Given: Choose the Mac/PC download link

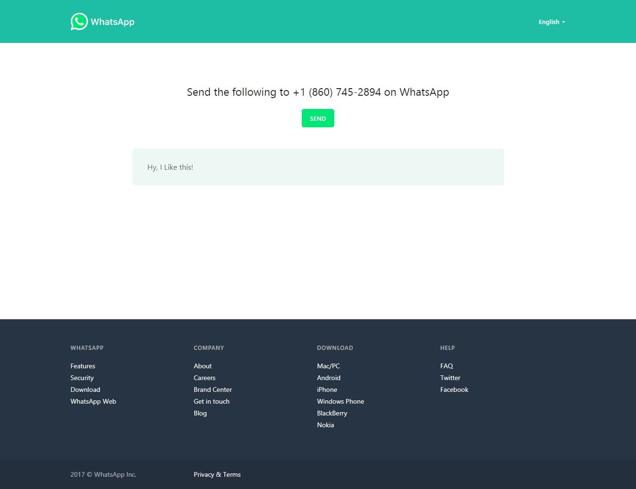Looking at the screenshot, I should tap(329, 366).
